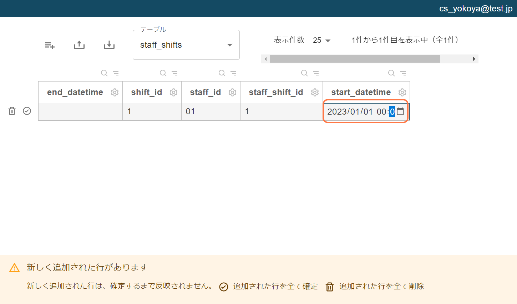Click the cs_yokoya@test.jp account label

[476, 9]
